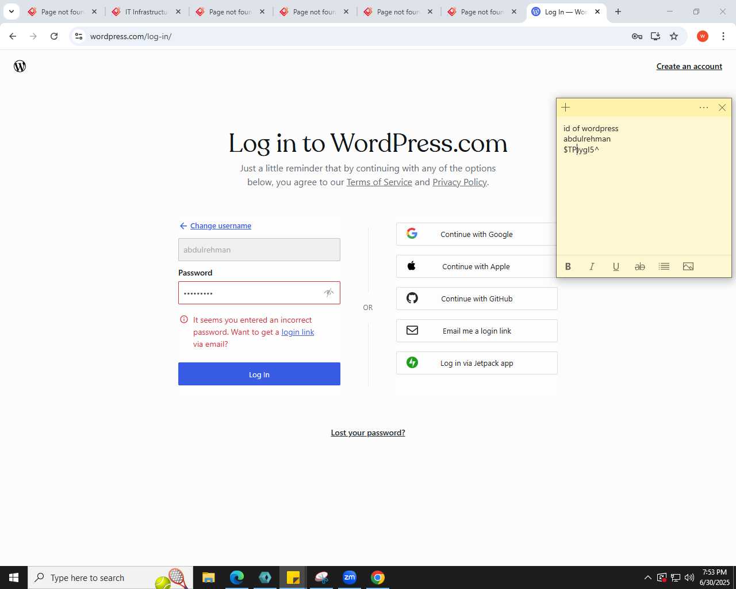This screenshot has height=589, width=736.
Task: Close the Log In tab
Action: click(x=597, y=12)
